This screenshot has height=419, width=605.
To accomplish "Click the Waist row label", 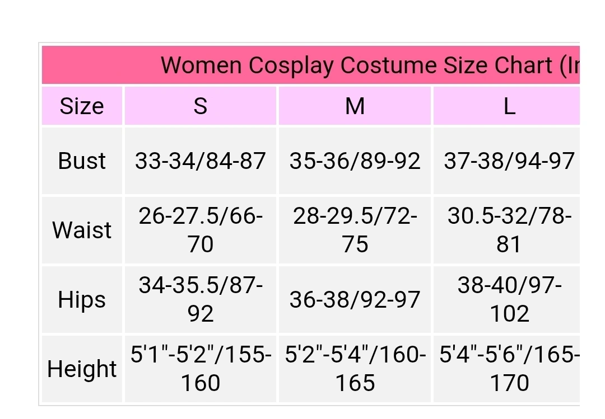I will pos(82,230).
